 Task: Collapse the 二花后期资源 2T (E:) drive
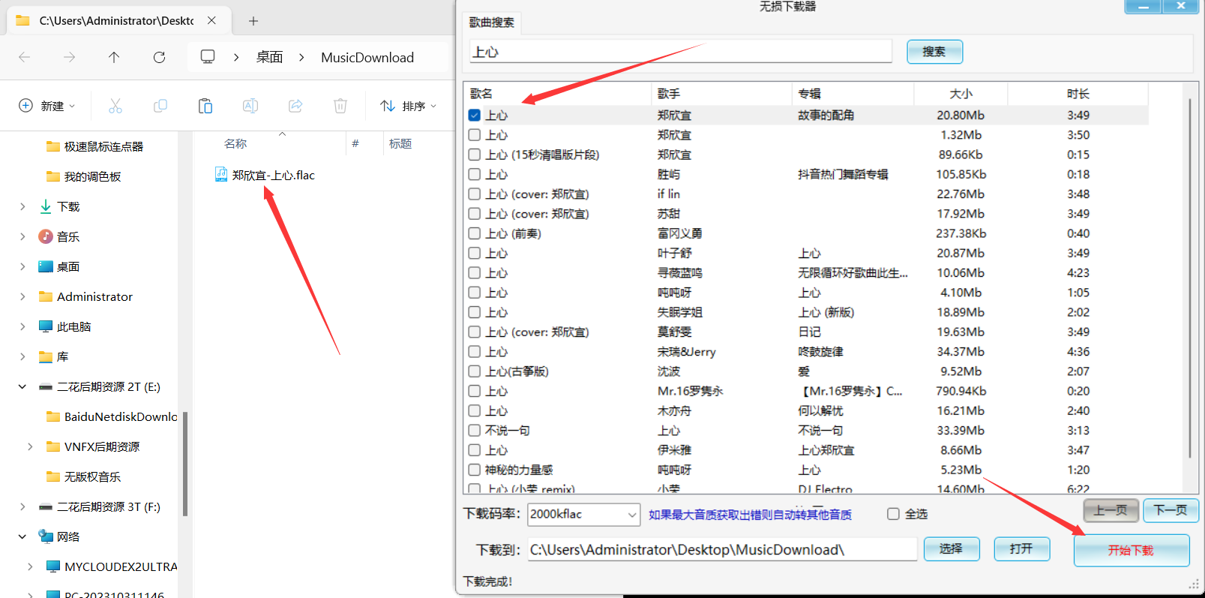pyautogui.click(x=22, y=386)
